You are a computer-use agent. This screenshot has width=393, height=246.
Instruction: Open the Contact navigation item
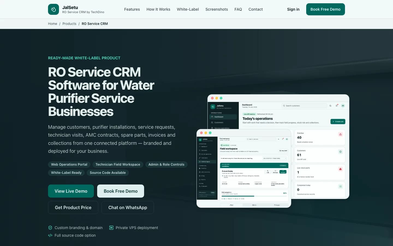click(256, 9)
